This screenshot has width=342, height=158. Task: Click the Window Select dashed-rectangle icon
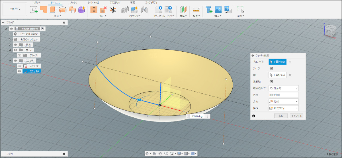tap(240, 9)
